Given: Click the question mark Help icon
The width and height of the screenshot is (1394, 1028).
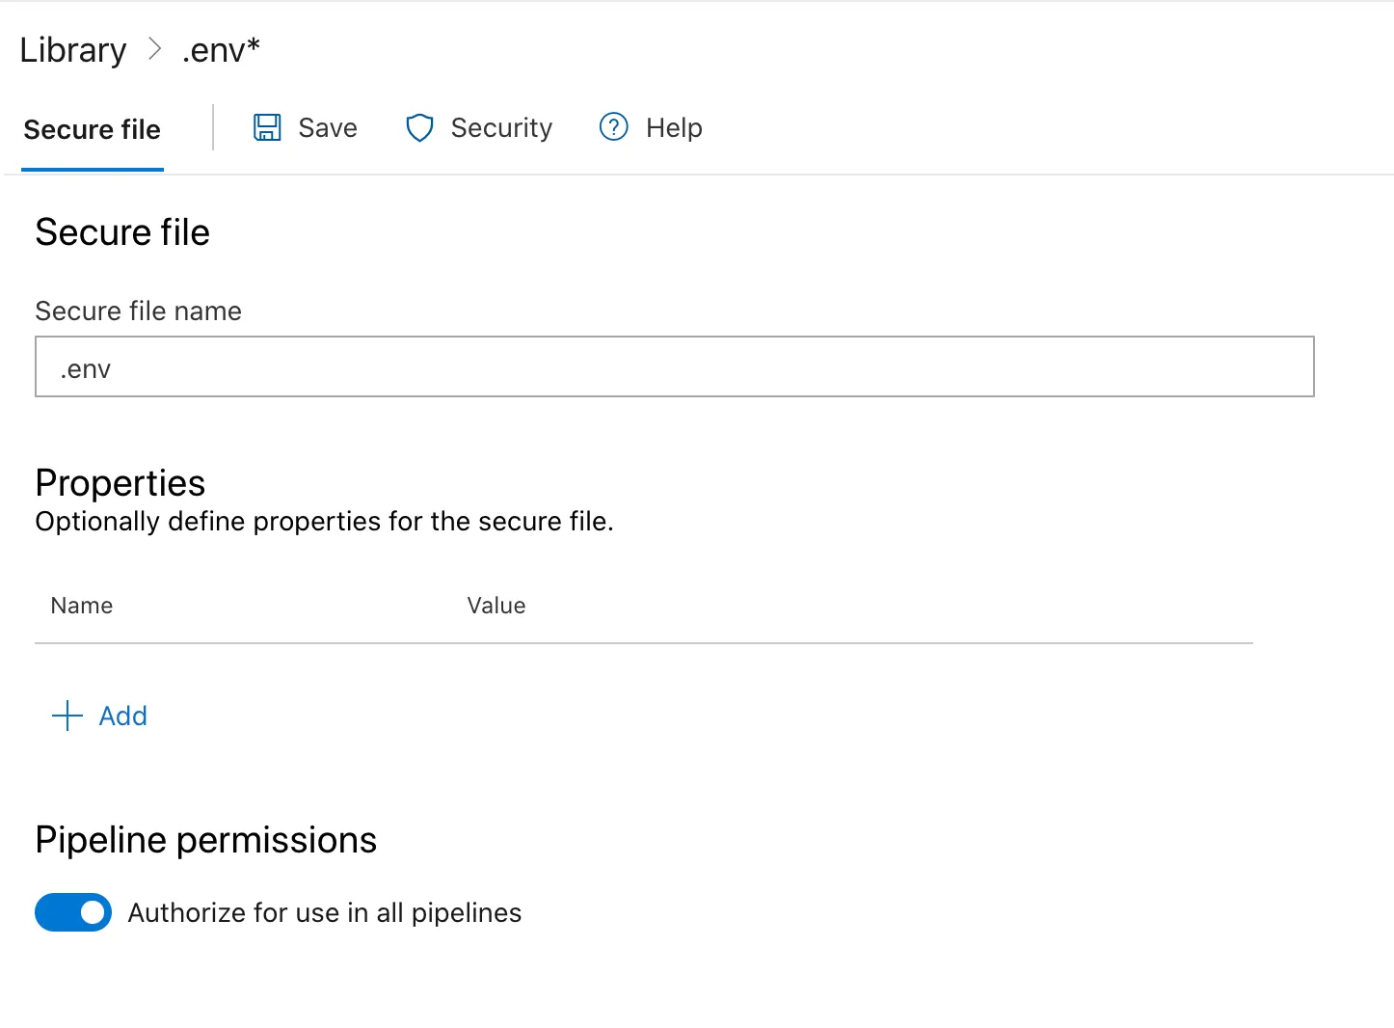Looking at the screenshot, I should 614,126.
